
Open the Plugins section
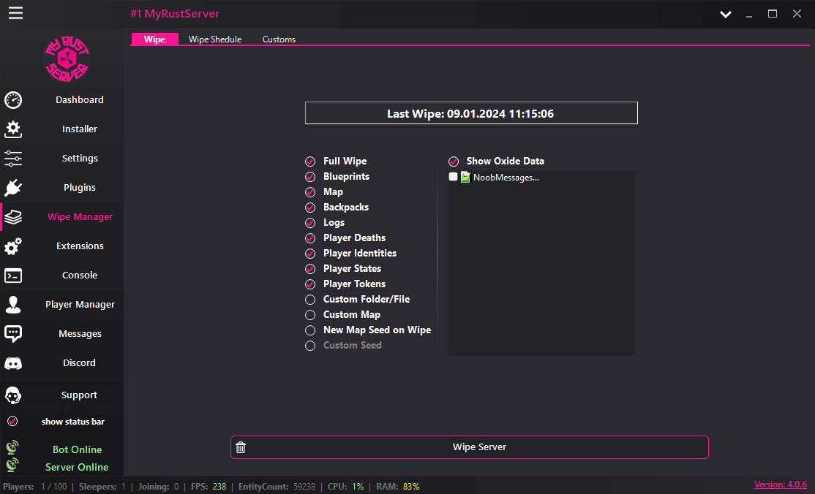coord(79,187)
